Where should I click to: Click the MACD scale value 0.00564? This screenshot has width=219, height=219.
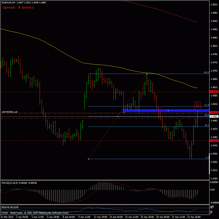[214, 182]
